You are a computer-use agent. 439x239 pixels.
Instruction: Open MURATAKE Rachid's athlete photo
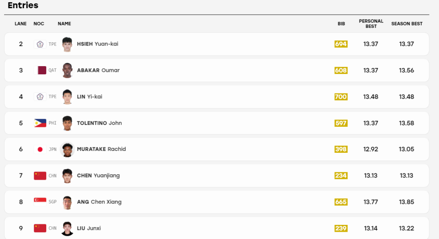click(67, 150)
